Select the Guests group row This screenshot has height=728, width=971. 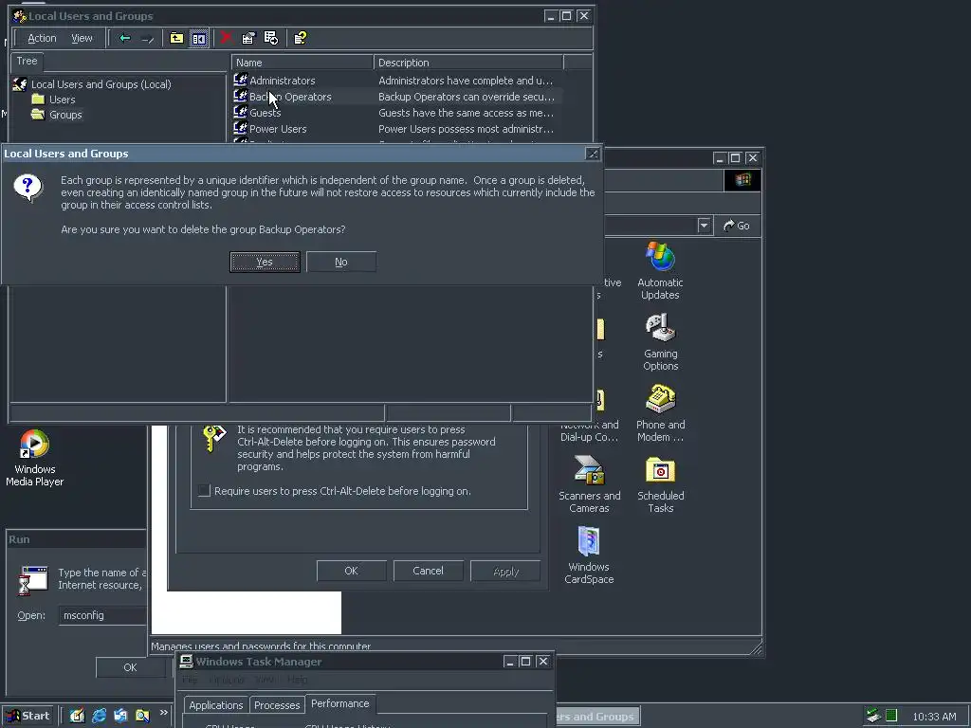pyautogui.click(x=396, y=113)
